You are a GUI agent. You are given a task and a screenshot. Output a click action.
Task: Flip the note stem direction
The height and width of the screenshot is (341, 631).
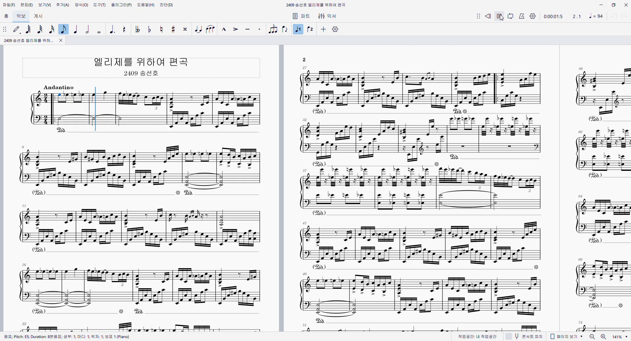285,29
